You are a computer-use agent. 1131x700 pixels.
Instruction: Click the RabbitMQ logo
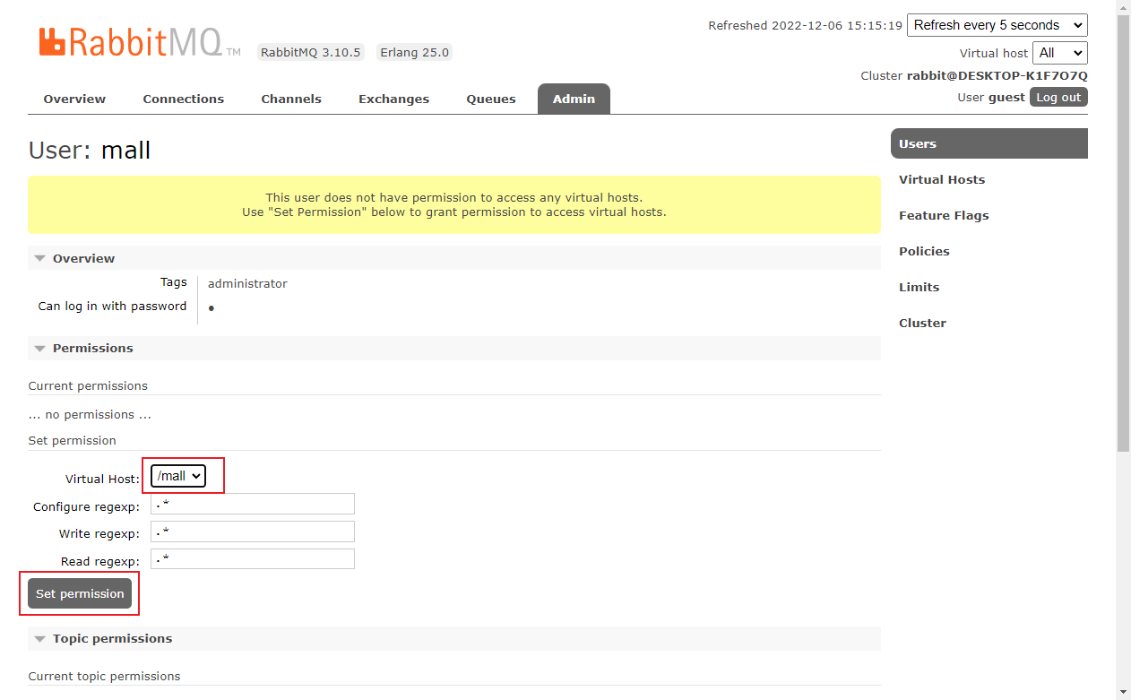[x=139, y=43]
